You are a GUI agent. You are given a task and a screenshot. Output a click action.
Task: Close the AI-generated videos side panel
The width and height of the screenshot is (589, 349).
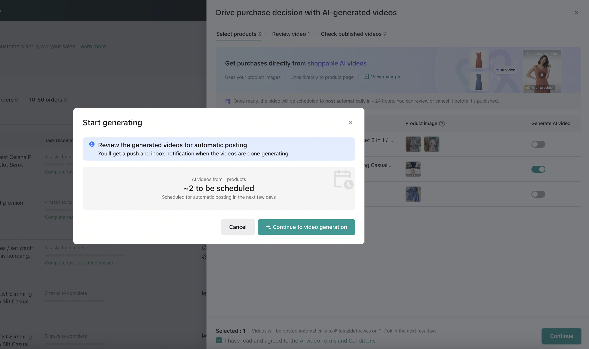tap(576, 13)
